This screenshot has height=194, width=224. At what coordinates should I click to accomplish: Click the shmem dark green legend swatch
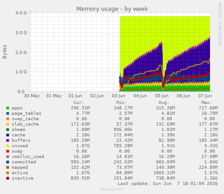tap(8, 130)
